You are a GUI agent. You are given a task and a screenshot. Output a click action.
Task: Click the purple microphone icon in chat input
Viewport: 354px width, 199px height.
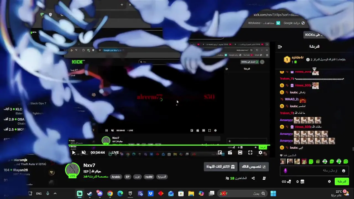pyautogui.click(x=285, y=171)
